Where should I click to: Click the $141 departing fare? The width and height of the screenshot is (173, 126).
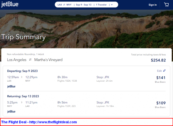[161, 78]
